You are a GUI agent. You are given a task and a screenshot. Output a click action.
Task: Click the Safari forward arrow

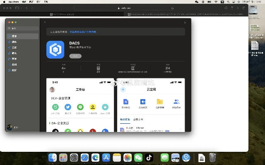pyautogui.click(x=32, y=8)
